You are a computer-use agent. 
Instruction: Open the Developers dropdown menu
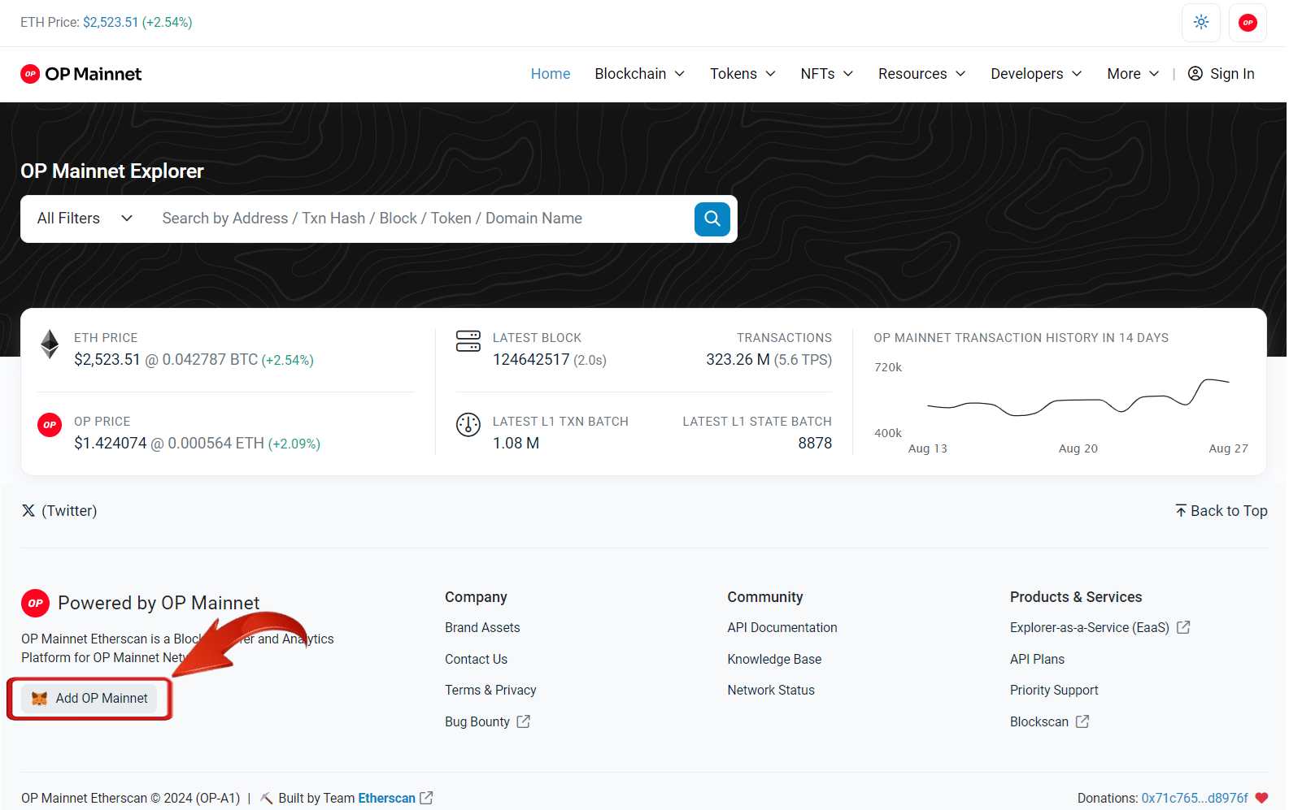pyautogui.click(x=1037, y=74)
